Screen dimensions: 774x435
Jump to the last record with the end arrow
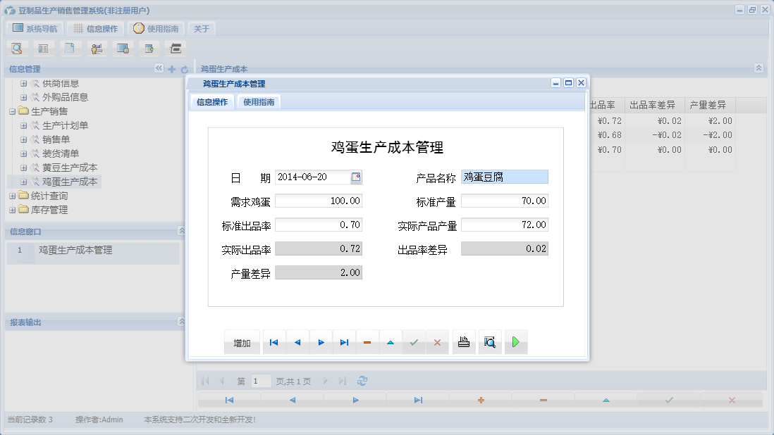345,342
